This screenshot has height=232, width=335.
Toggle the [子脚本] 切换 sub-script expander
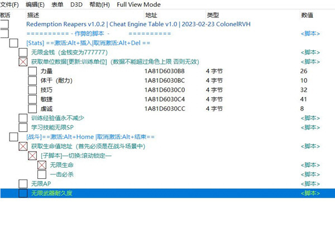[32, 155]
